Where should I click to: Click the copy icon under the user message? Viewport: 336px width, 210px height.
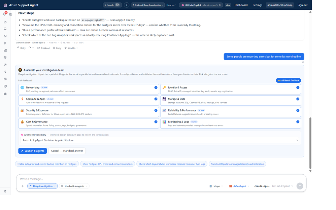point(303,62)
